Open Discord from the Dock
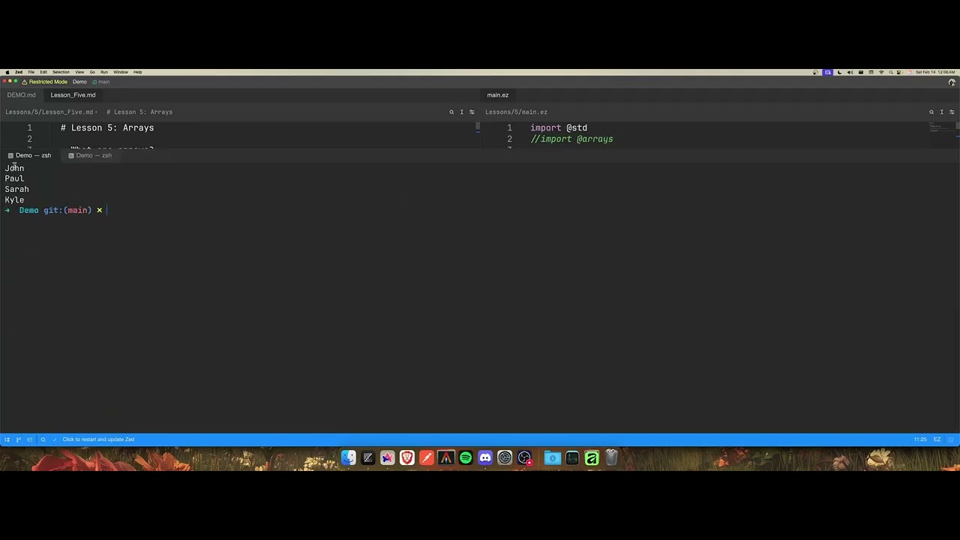The height and width of the screenshot is (540, 960). 485,457
